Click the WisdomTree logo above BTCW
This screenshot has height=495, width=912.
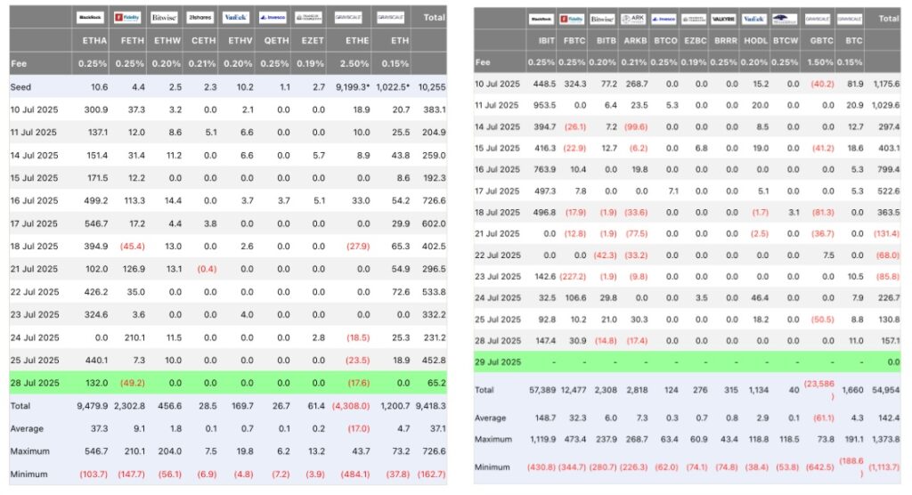click(x=785, y=19)
